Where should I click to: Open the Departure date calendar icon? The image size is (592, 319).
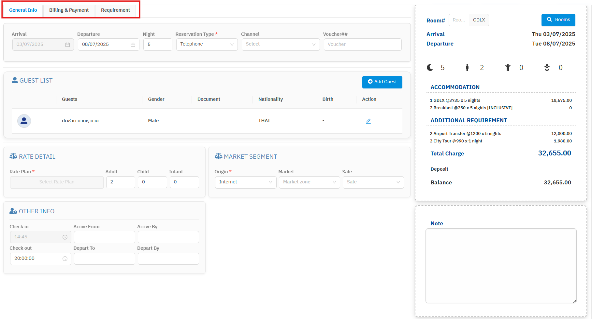[133, 45]
